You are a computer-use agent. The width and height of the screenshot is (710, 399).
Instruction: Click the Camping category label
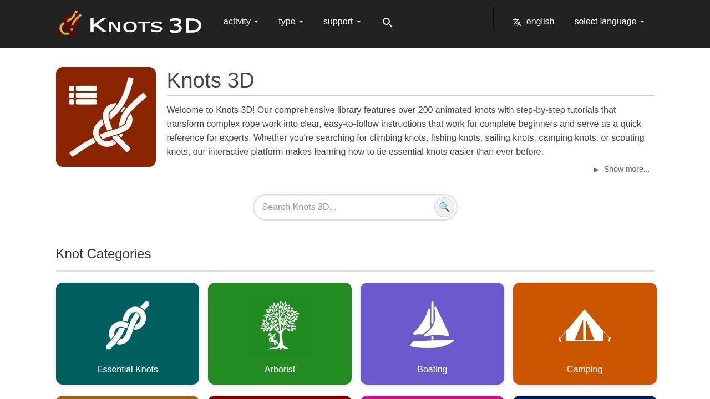pyautogui.click(x=585, y=369)
